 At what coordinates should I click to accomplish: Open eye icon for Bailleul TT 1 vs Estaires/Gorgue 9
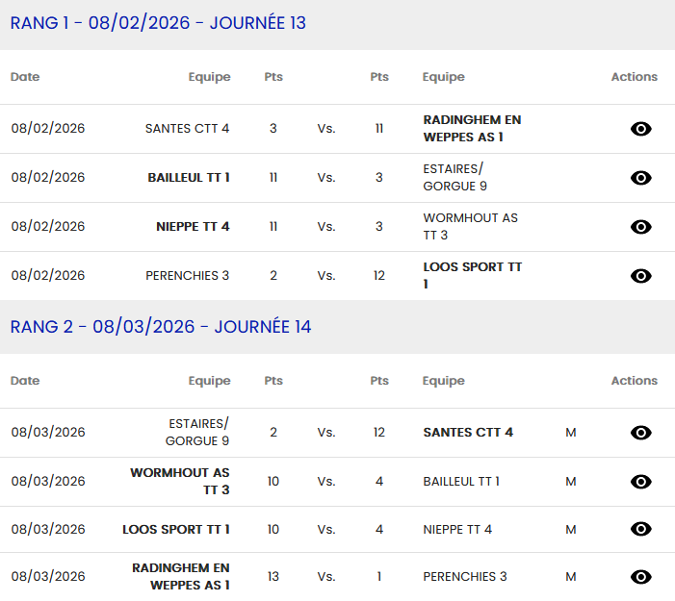pyautogui.click(x=640, y=178)
